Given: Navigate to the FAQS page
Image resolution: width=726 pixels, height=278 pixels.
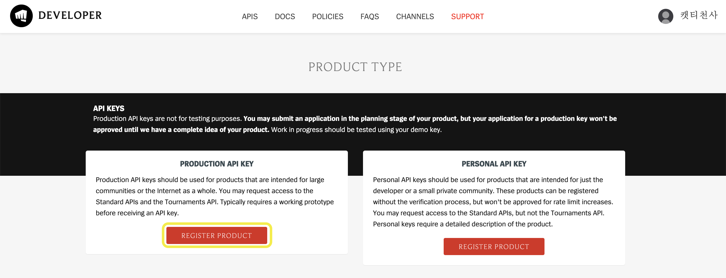Looking at the screenshot, I should point(369,16).
